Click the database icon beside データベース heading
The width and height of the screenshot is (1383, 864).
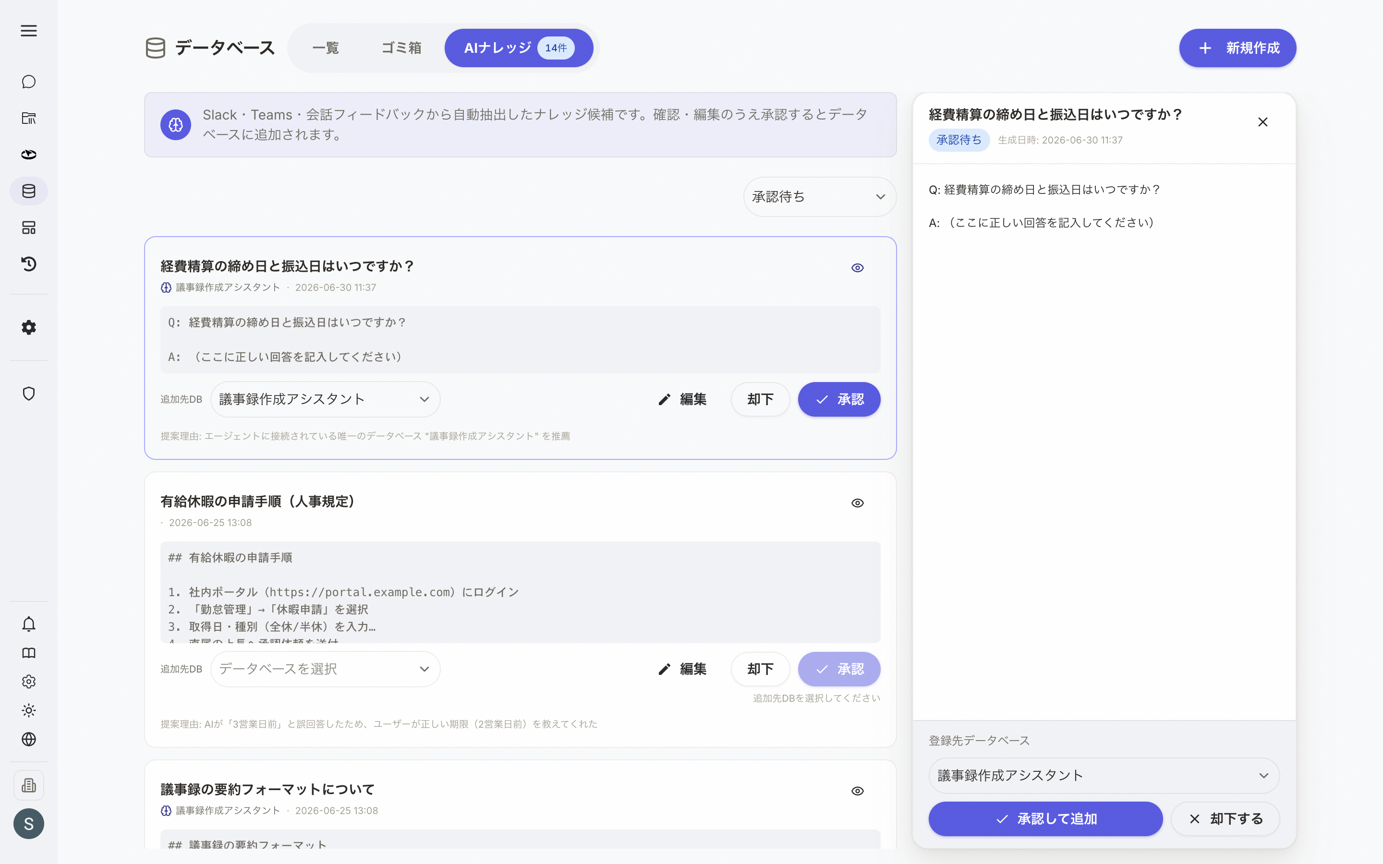[x=156, y=48]
